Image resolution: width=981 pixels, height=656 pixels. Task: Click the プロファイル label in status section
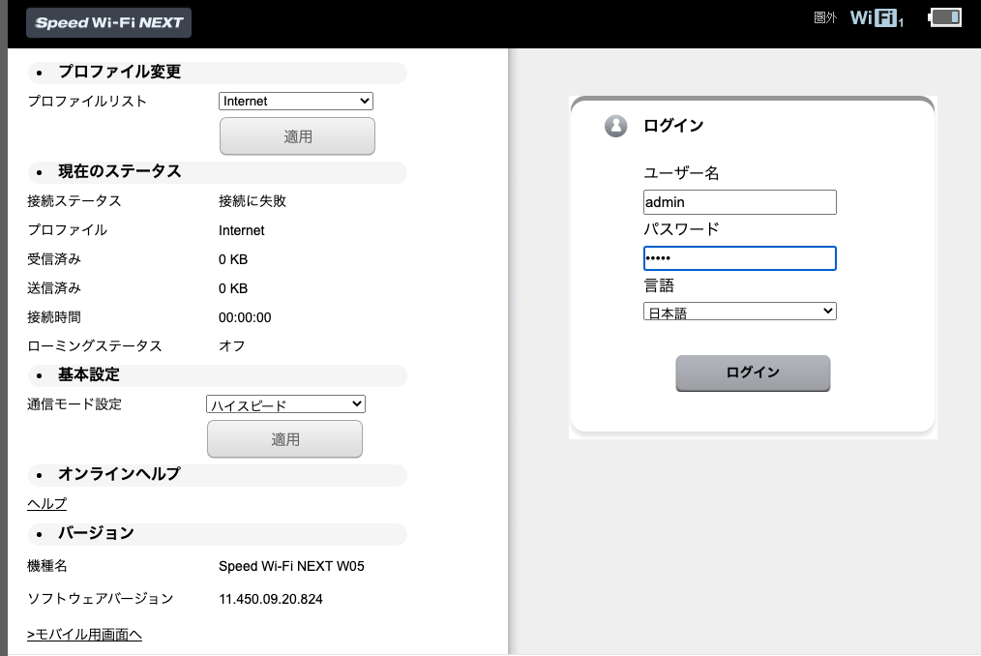click(x=68, y=230)
